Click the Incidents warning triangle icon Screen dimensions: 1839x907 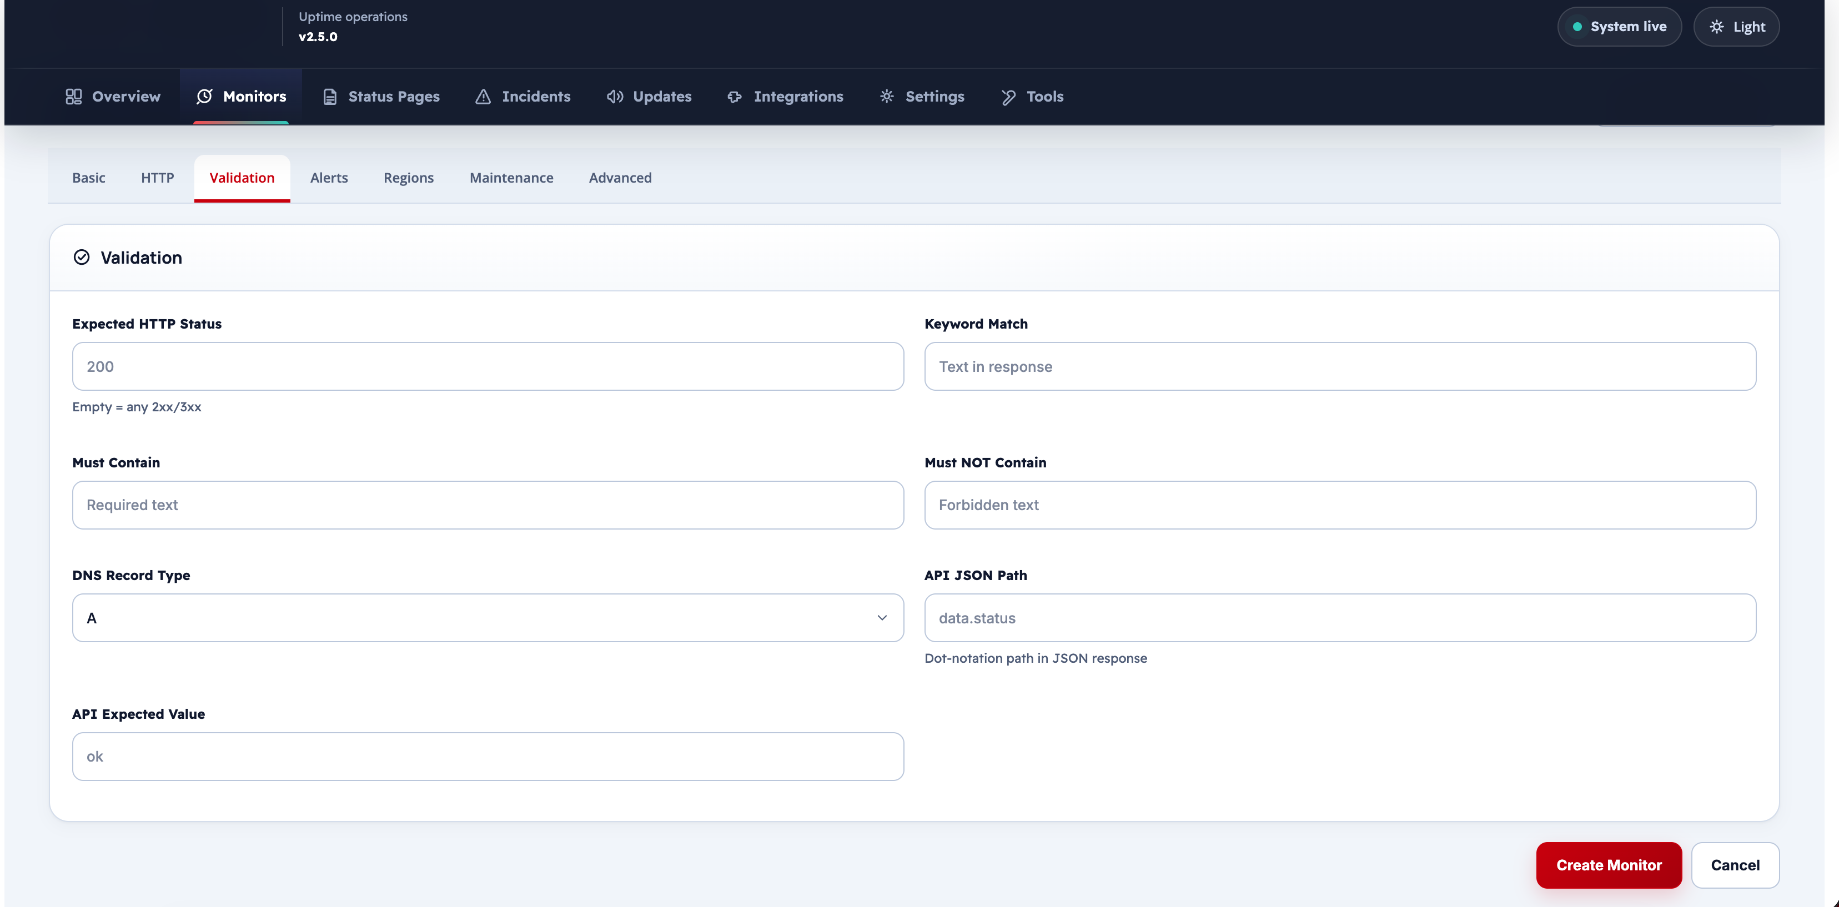click(x=483, y=97)
